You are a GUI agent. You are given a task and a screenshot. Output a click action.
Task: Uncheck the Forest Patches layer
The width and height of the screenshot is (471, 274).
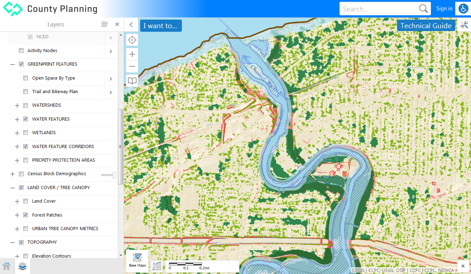(26, 215)
